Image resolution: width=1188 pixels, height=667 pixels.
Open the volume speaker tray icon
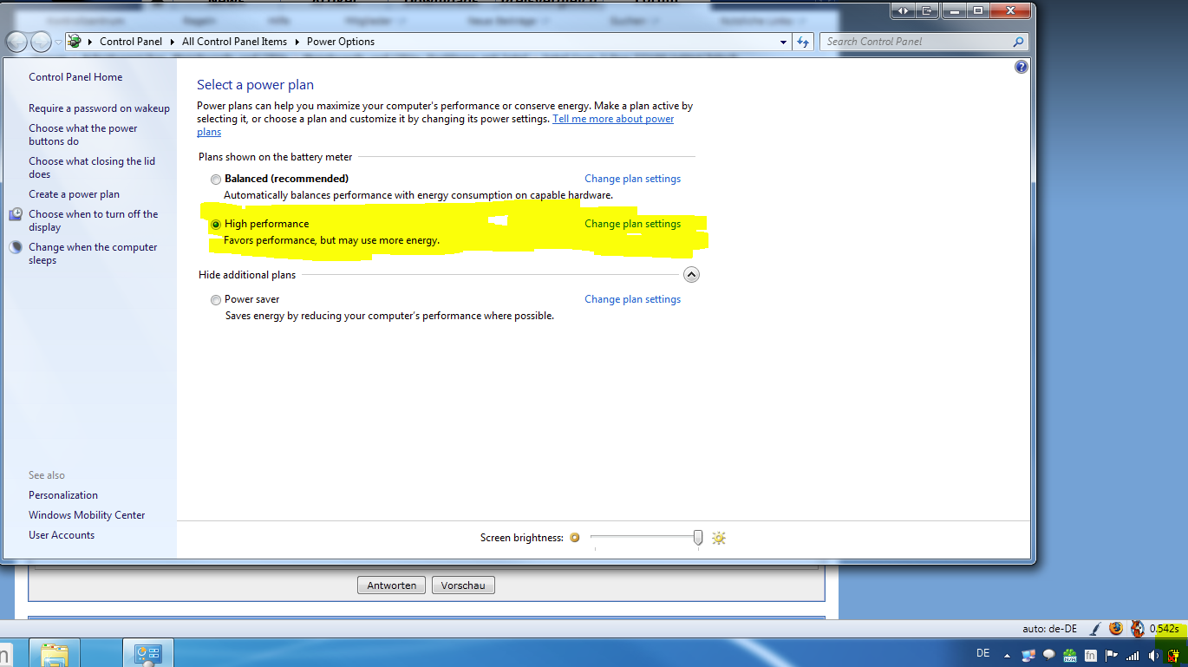pyautogui.click(x=1152, y=655)
